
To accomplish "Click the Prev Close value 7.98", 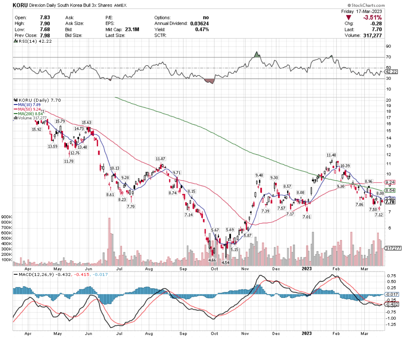I will [45, 35].
